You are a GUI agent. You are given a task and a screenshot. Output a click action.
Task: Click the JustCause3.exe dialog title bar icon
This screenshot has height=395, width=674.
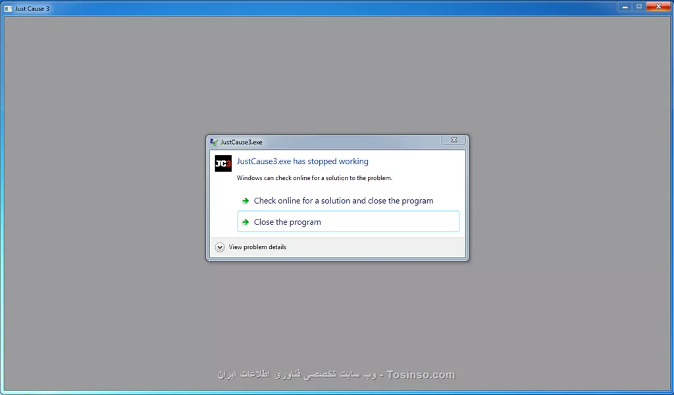pos(214,142)
